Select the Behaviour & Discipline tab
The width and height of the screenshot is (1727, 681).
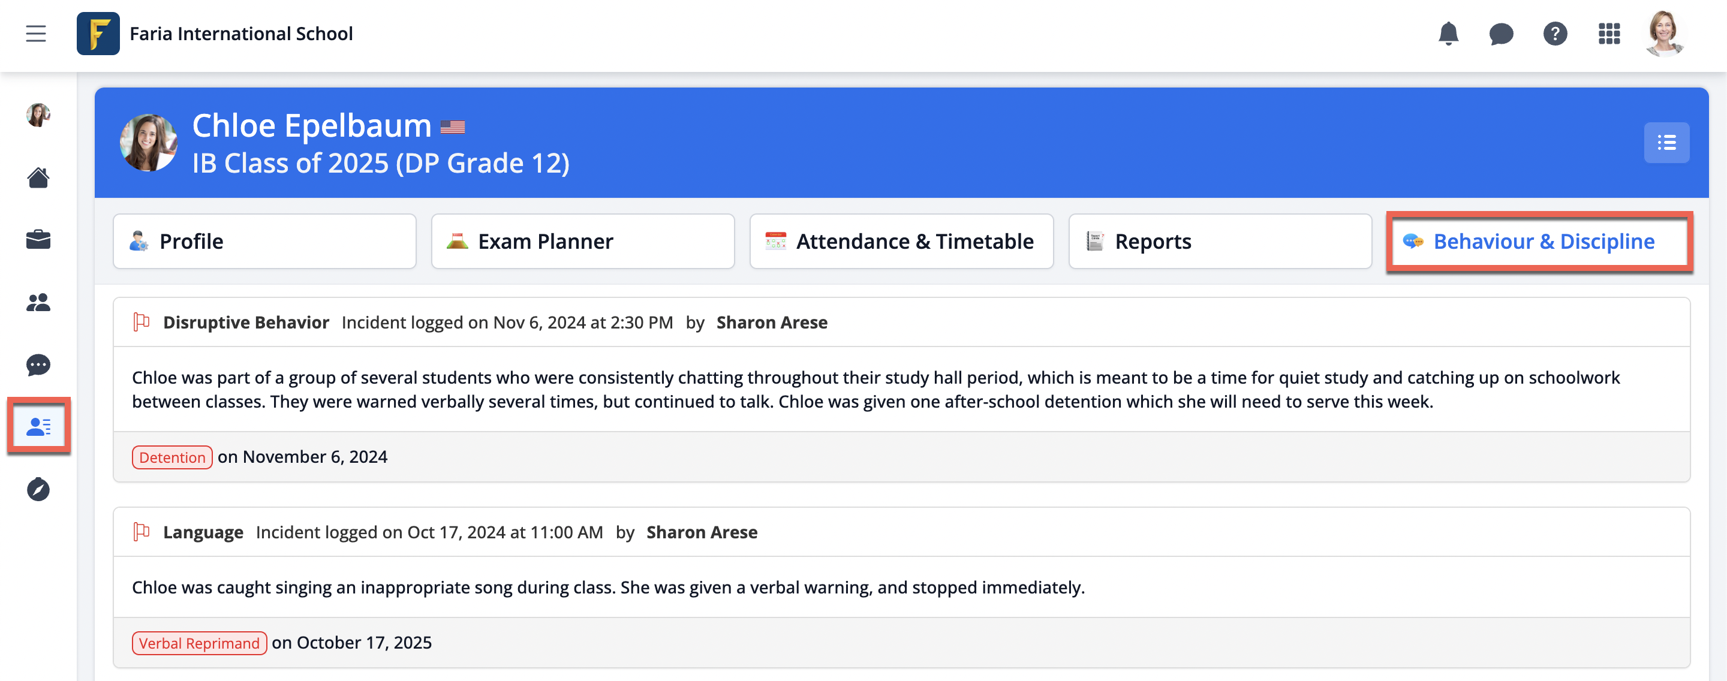pos(1539,242)
